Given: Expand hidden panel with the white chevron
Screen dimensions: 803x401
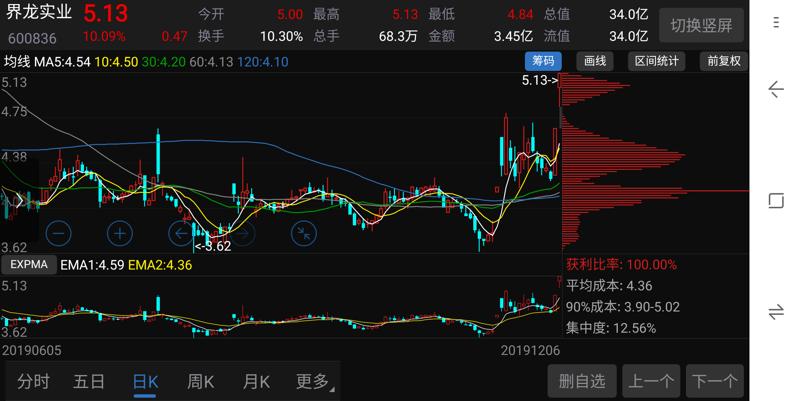Looking at the screenshot, I should 19,201.
